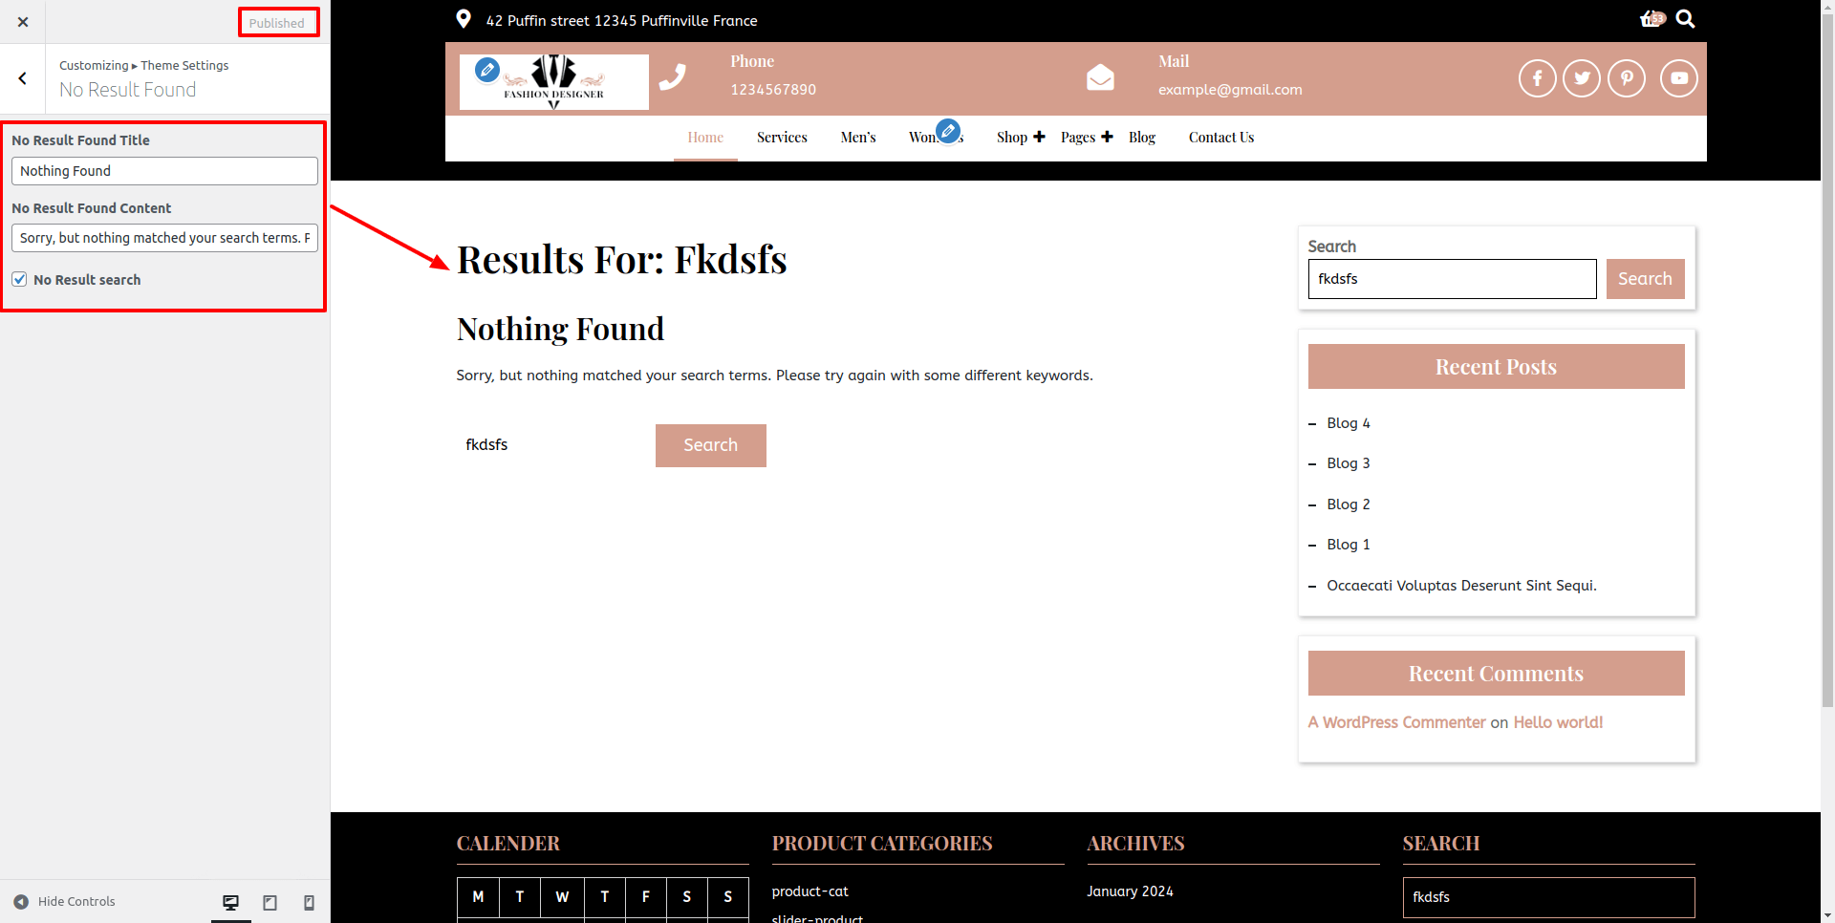The height and width of the screenshot is (923, 1835).
Task: Switch to mobile preview icon
Action: [x=309, y=902]
